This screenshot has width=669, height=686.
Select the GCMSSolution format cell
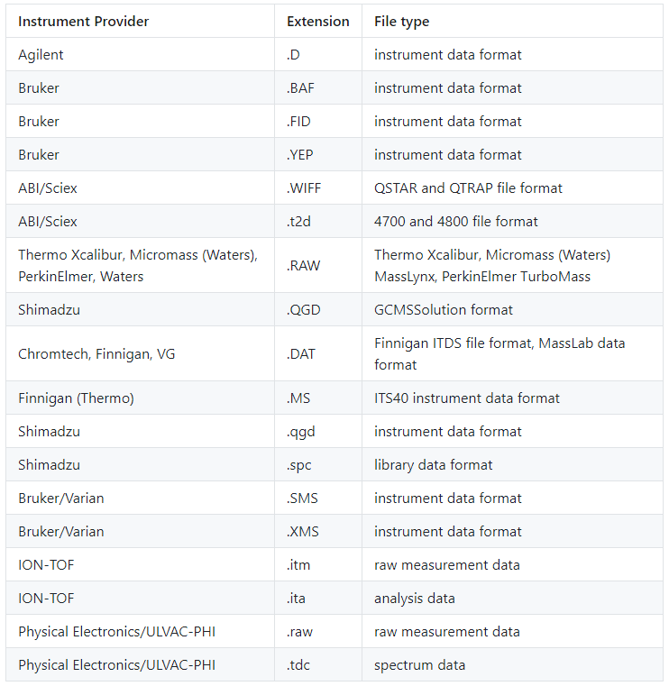[443, 309]
